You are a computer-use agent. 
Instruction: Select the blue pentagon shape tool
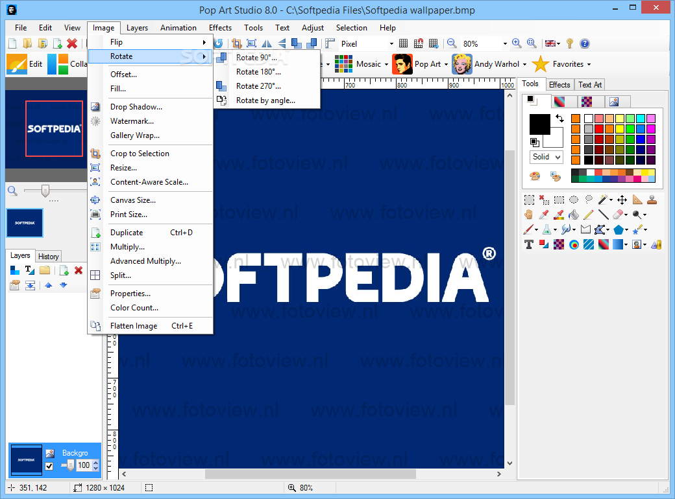618,229
